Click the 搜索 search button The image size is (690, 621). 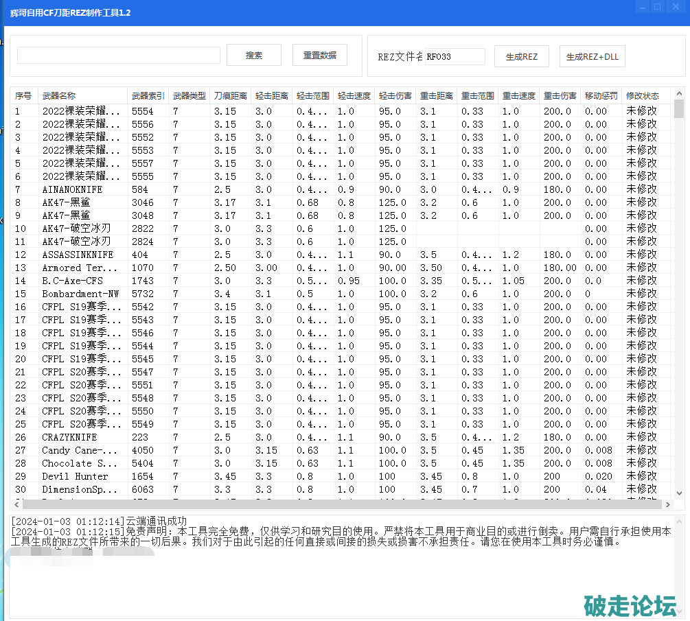253,56
